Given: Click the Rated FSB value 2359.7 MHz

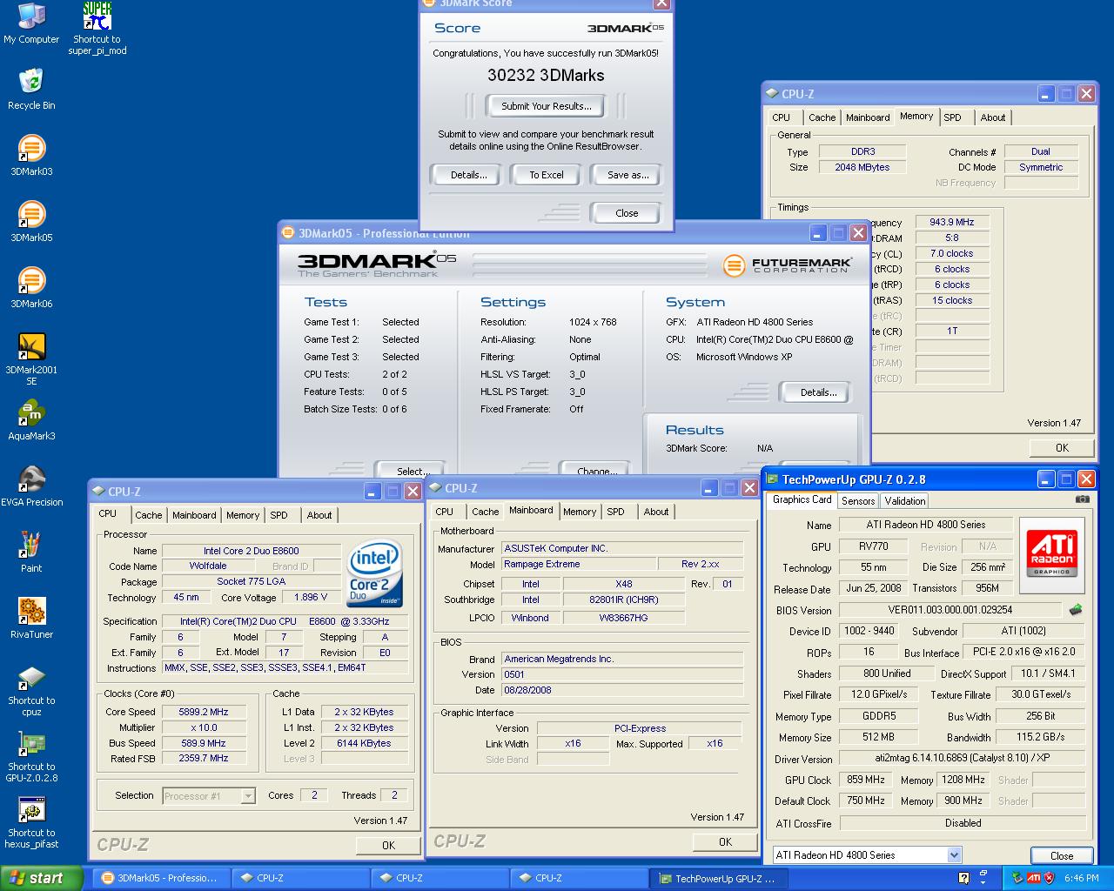Looking at the screenshot, I should tap(204, 758).
